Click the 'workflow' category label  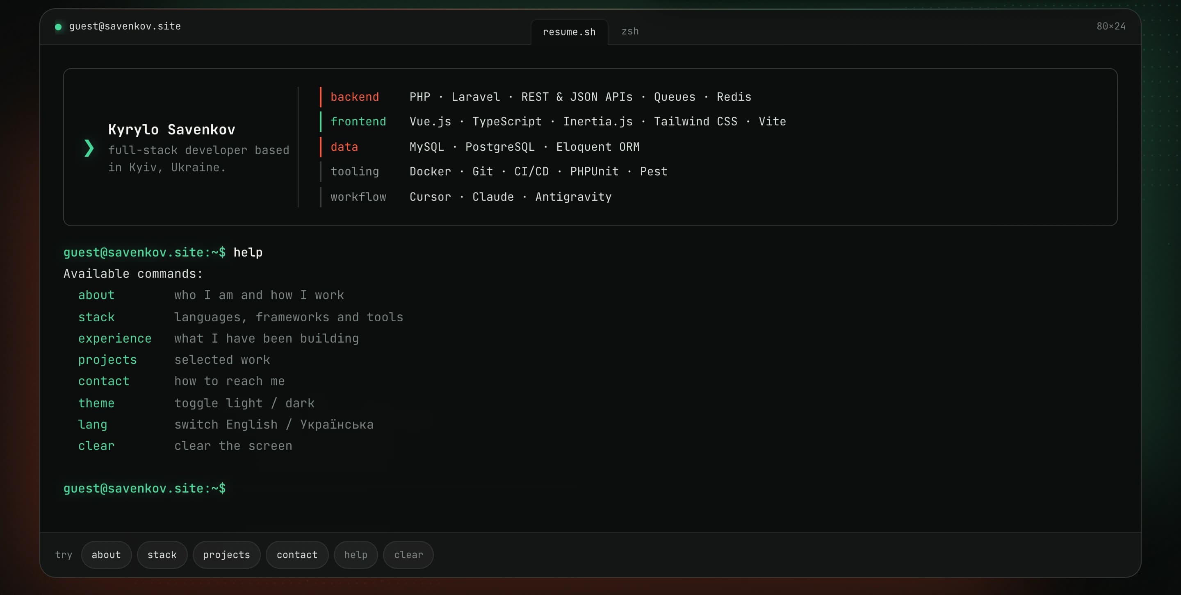coord(358,197)
